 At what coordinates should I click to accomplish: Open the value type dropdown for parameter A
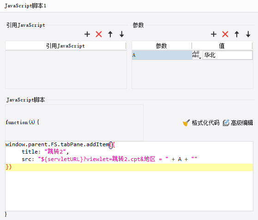point(197,55)
